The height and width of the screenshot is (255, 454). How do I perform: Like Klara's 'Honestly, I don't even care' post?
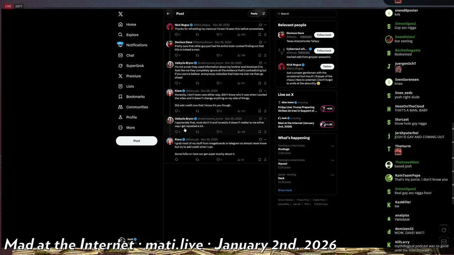[x=219, y=111]
